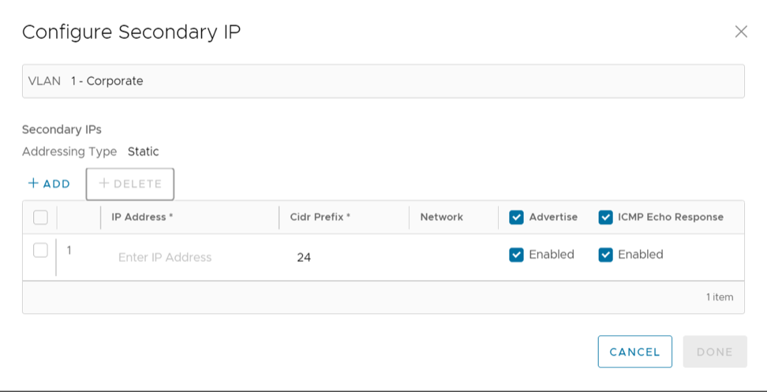Disable Advertise Enabled for row 1
Screen dimensions: 767x392
517,255
